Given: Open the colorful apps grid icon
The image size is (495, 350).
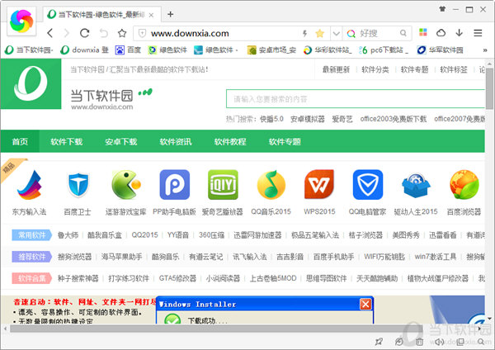Looking at the screenshot, I should 423,32.
